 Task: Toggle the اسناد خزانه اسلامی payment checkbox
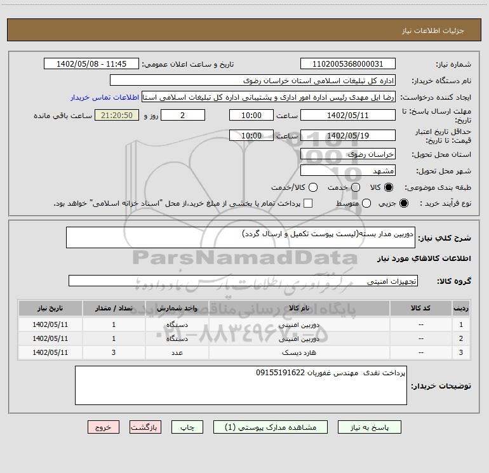(x=308, y=203)
